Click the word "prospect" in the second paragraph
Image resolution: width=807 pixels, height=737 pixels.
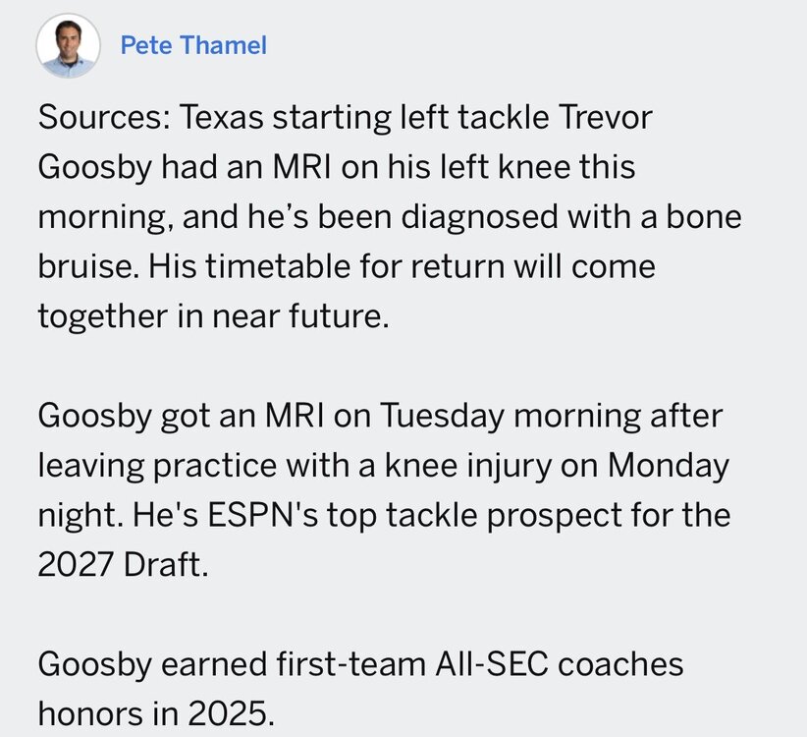coord(555,515)
